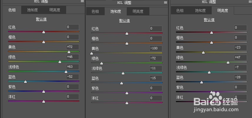Viewport: 252px width, 118px height.
Task: Click the 红色 hue slider handle
Action: [44, 32]
